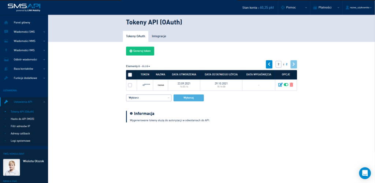Screen dimensions: 375x183
Task: Click the page number input box
Action: (278, 64)
